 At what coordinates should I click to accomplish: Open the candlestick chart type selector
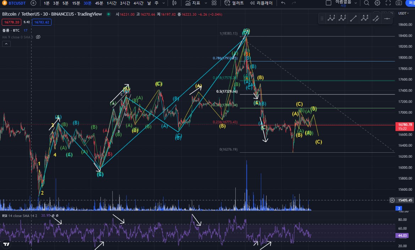(174, 3)
